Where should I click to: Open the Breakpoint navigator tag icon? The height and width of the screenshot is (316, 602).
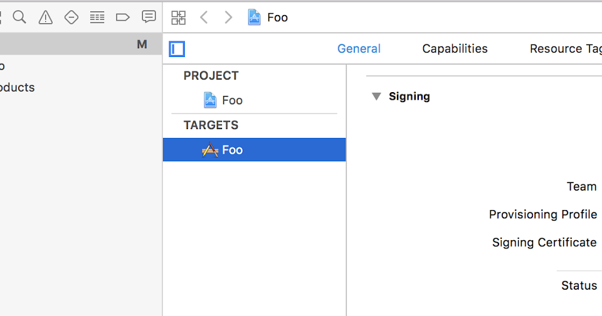click(122, 18)
